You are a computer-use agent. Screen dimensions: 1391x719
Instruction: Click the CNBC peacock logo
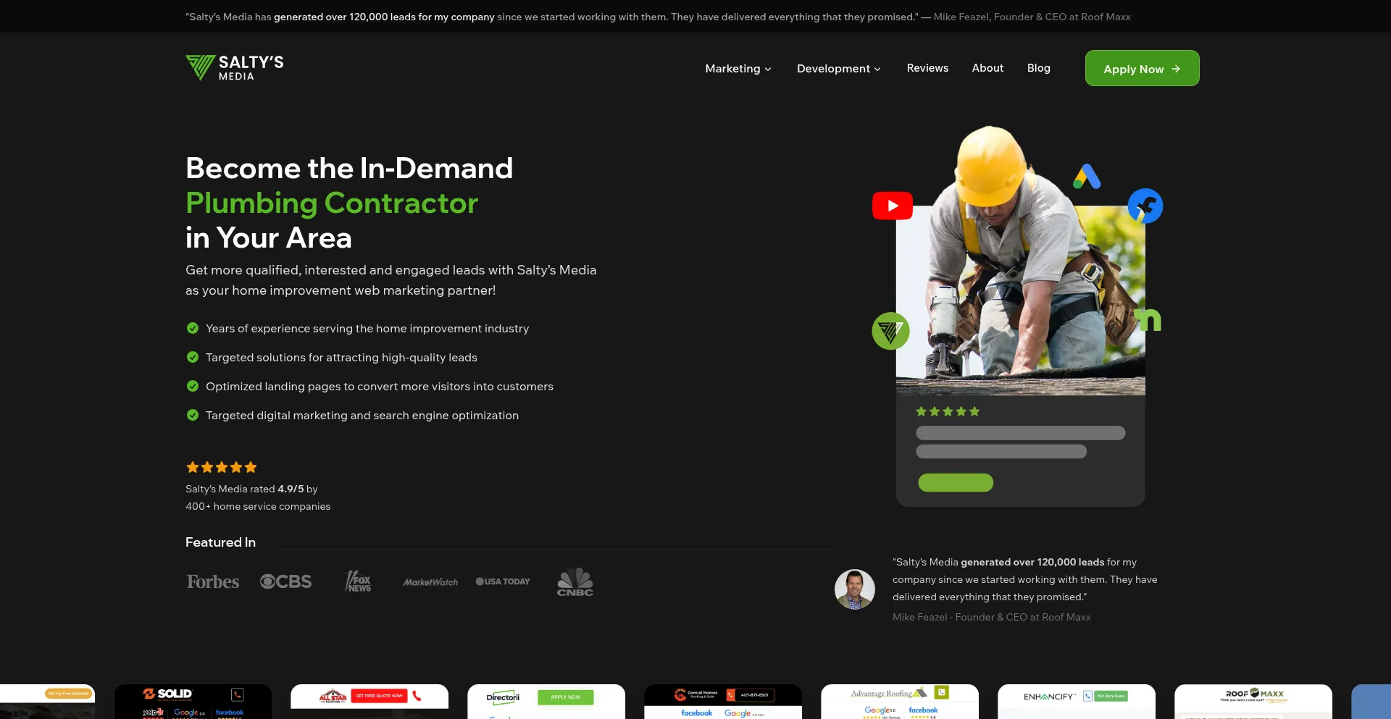click(575, 581)
